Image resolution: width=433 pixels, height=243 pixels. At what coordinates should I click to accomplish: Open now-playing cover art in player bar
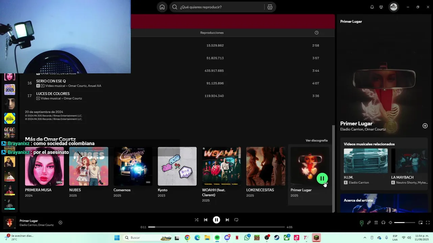pyautogui.click(x=9, y=223)
